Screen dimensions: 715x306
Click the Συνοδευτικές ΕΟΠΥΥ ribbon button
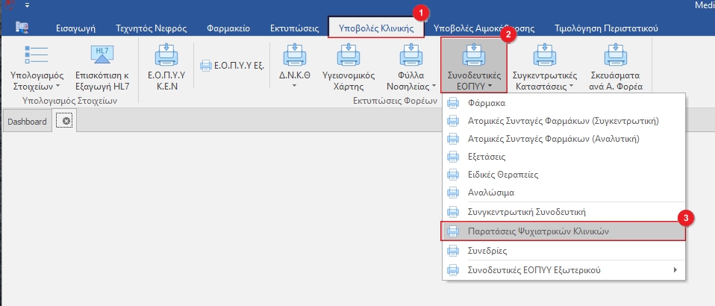[x=473, y=63]
